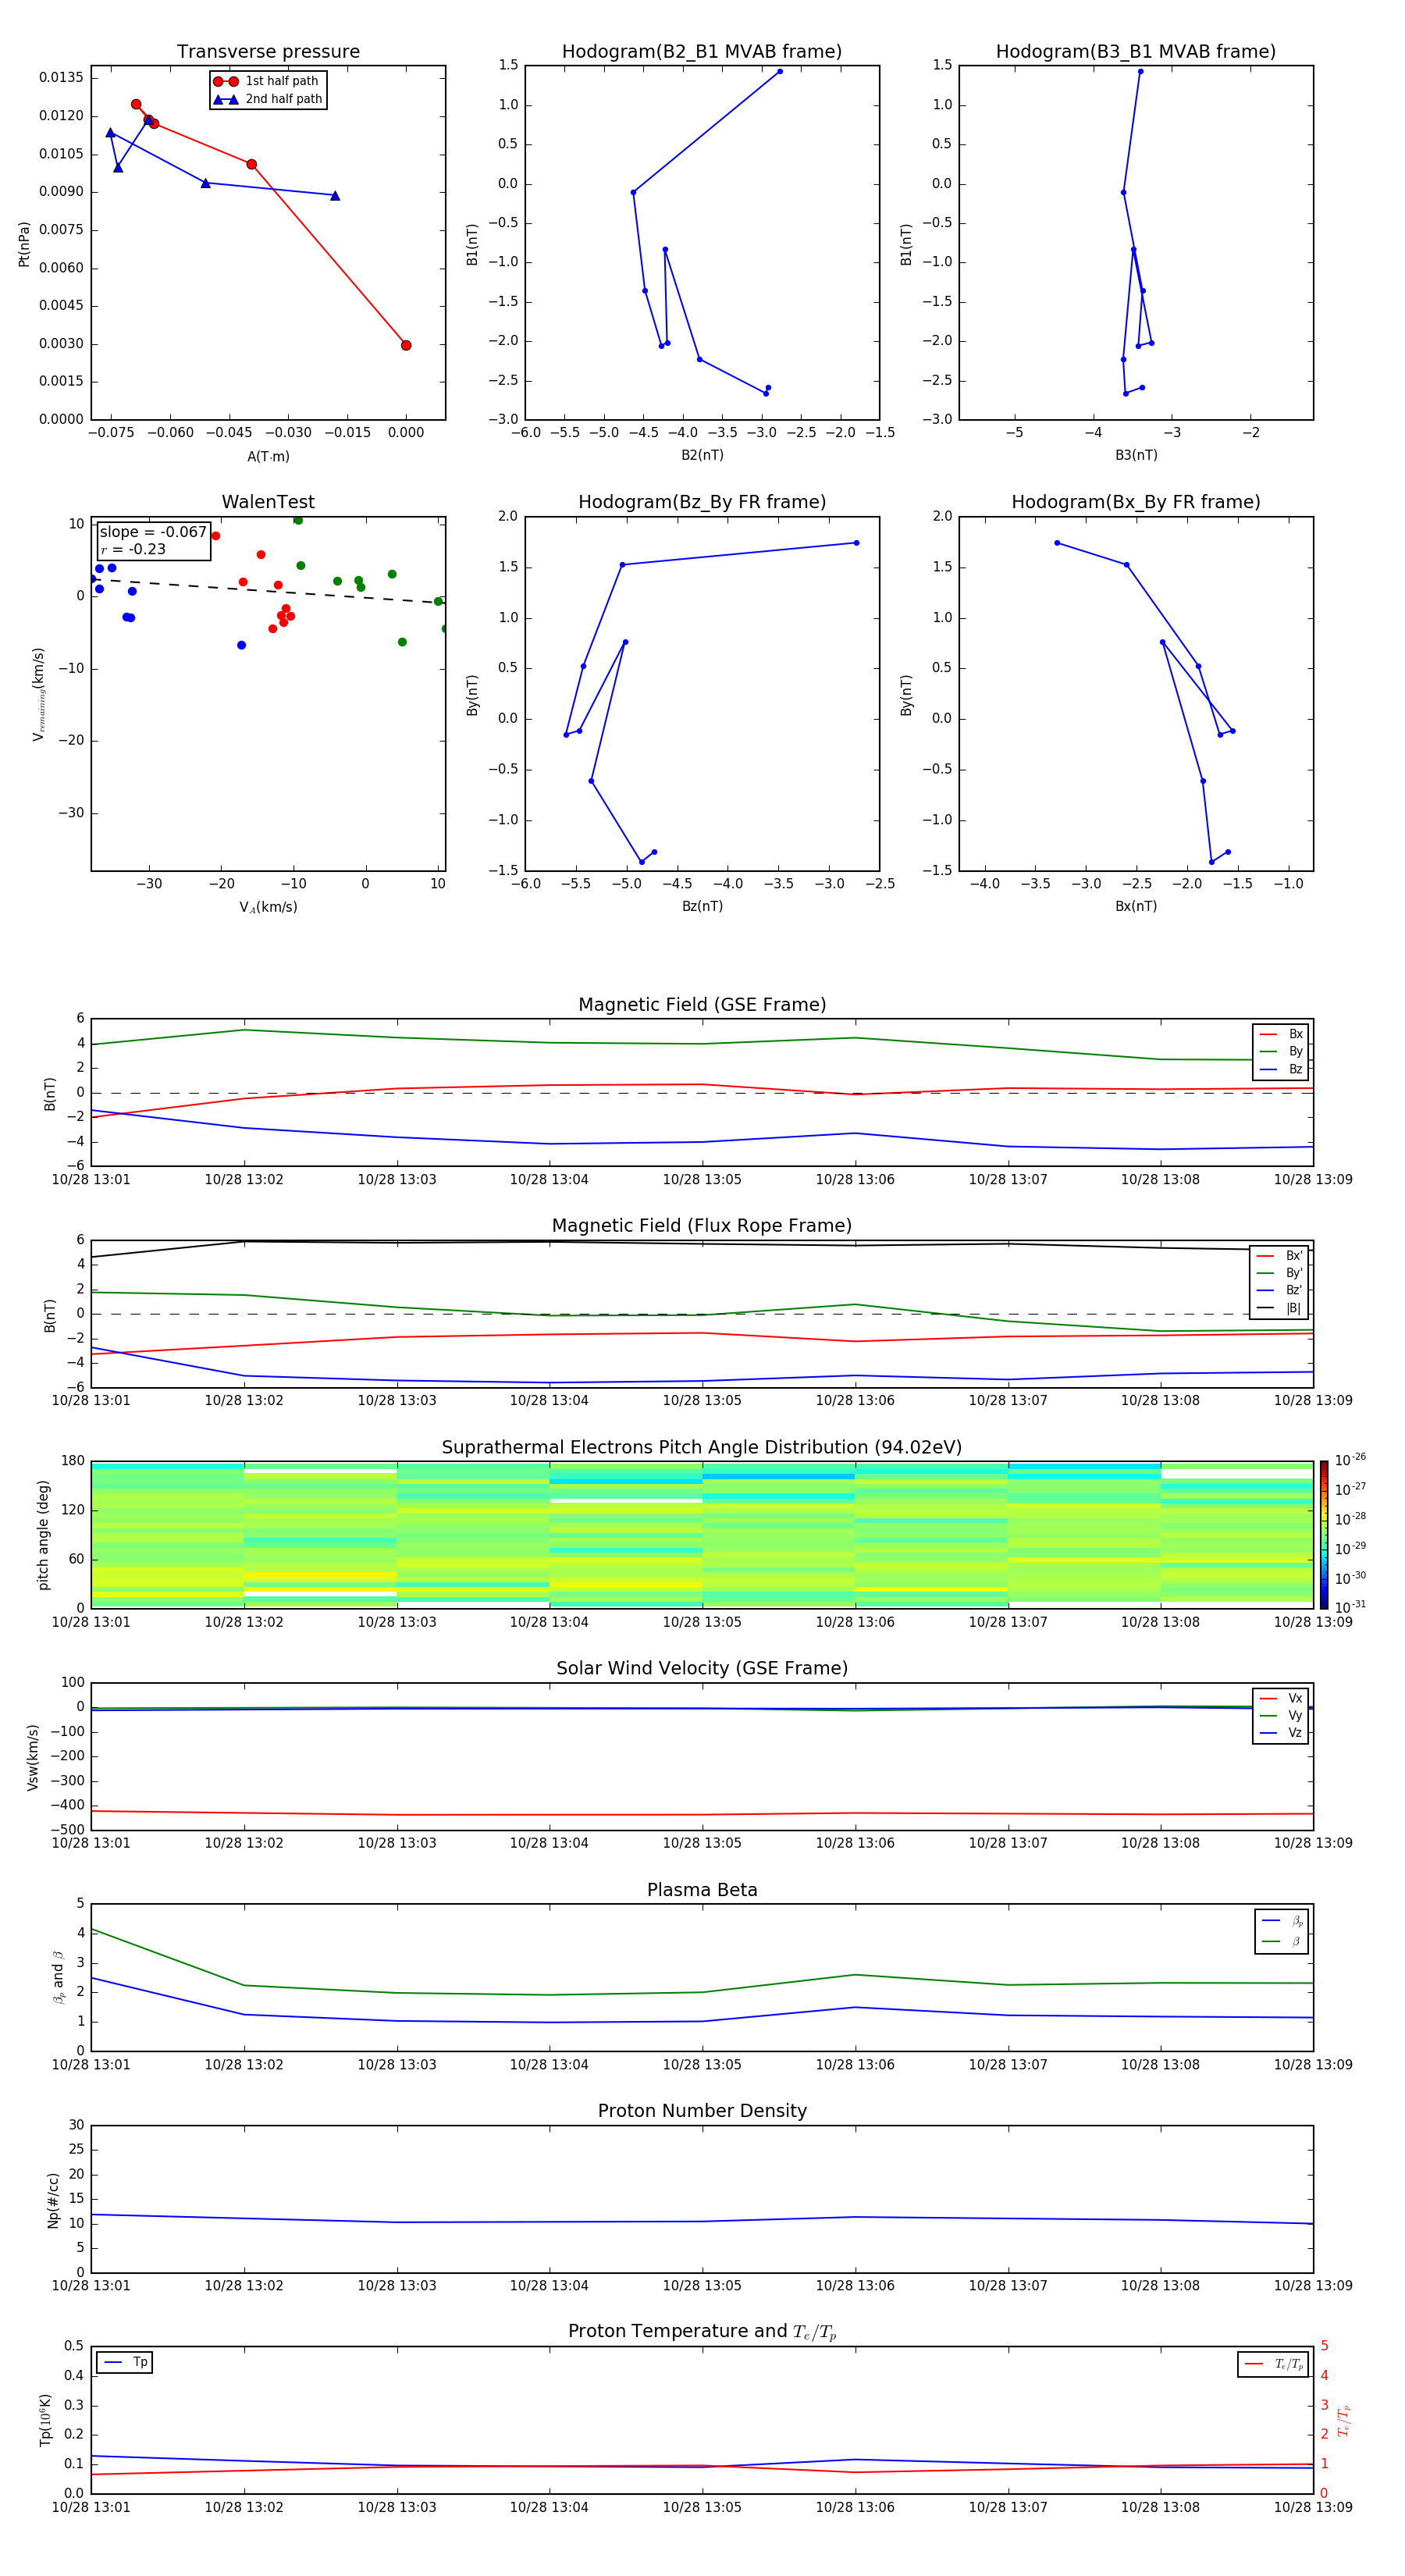Click the "V_A(km/s)" x-axis label
The height and width of the screenshot is (2576, 1405).
tap(268, 907)
